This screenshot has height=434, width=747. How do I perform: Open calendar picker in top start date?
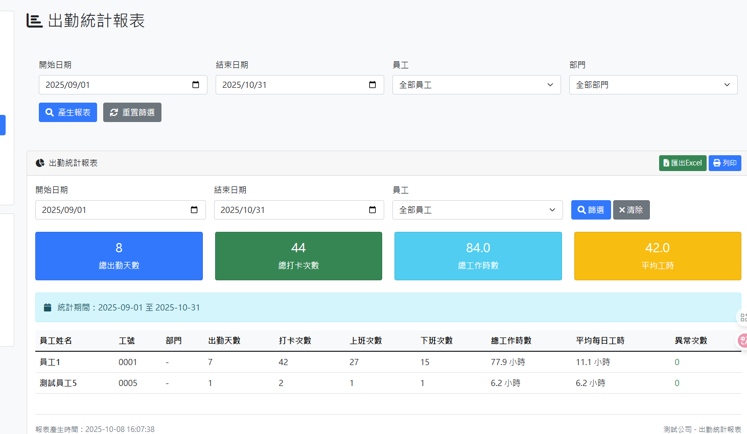pyautogui.click(x=196, y=85)
